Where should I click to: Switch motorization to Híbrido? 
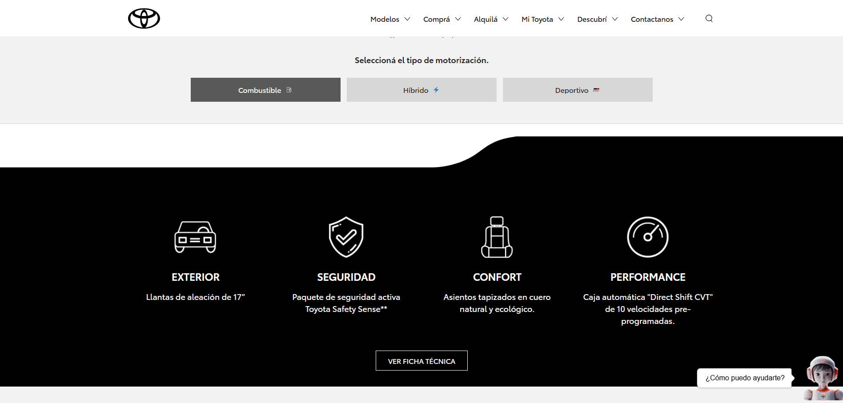coord(421,90)
